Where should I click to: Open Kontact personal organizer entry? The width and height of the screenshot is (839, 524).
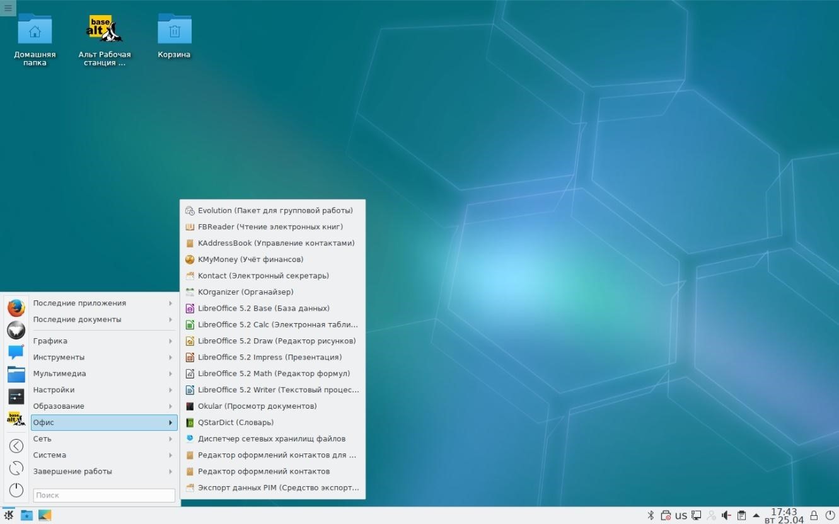click(272, 276)
